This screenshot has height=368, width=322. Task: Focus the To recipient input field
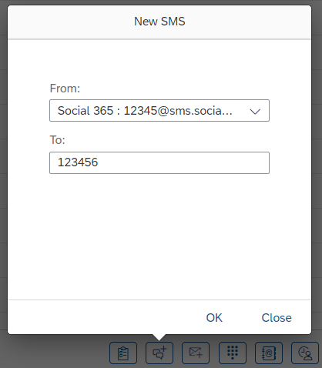coord(159,162)
